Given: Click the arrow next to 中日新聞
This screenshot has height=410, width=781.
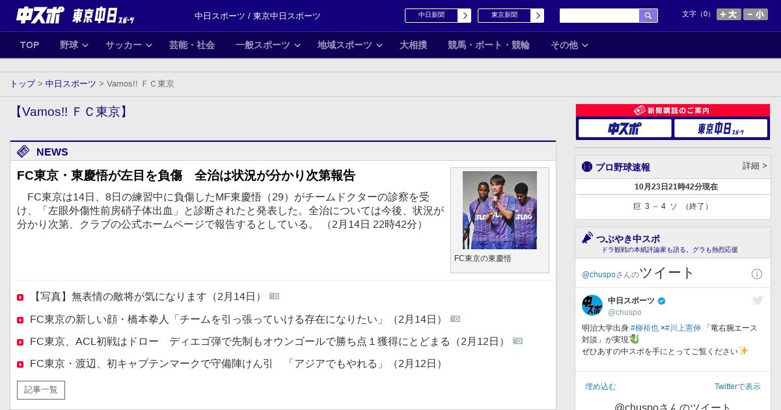Looking at the screenshot, I should point(465,16).
